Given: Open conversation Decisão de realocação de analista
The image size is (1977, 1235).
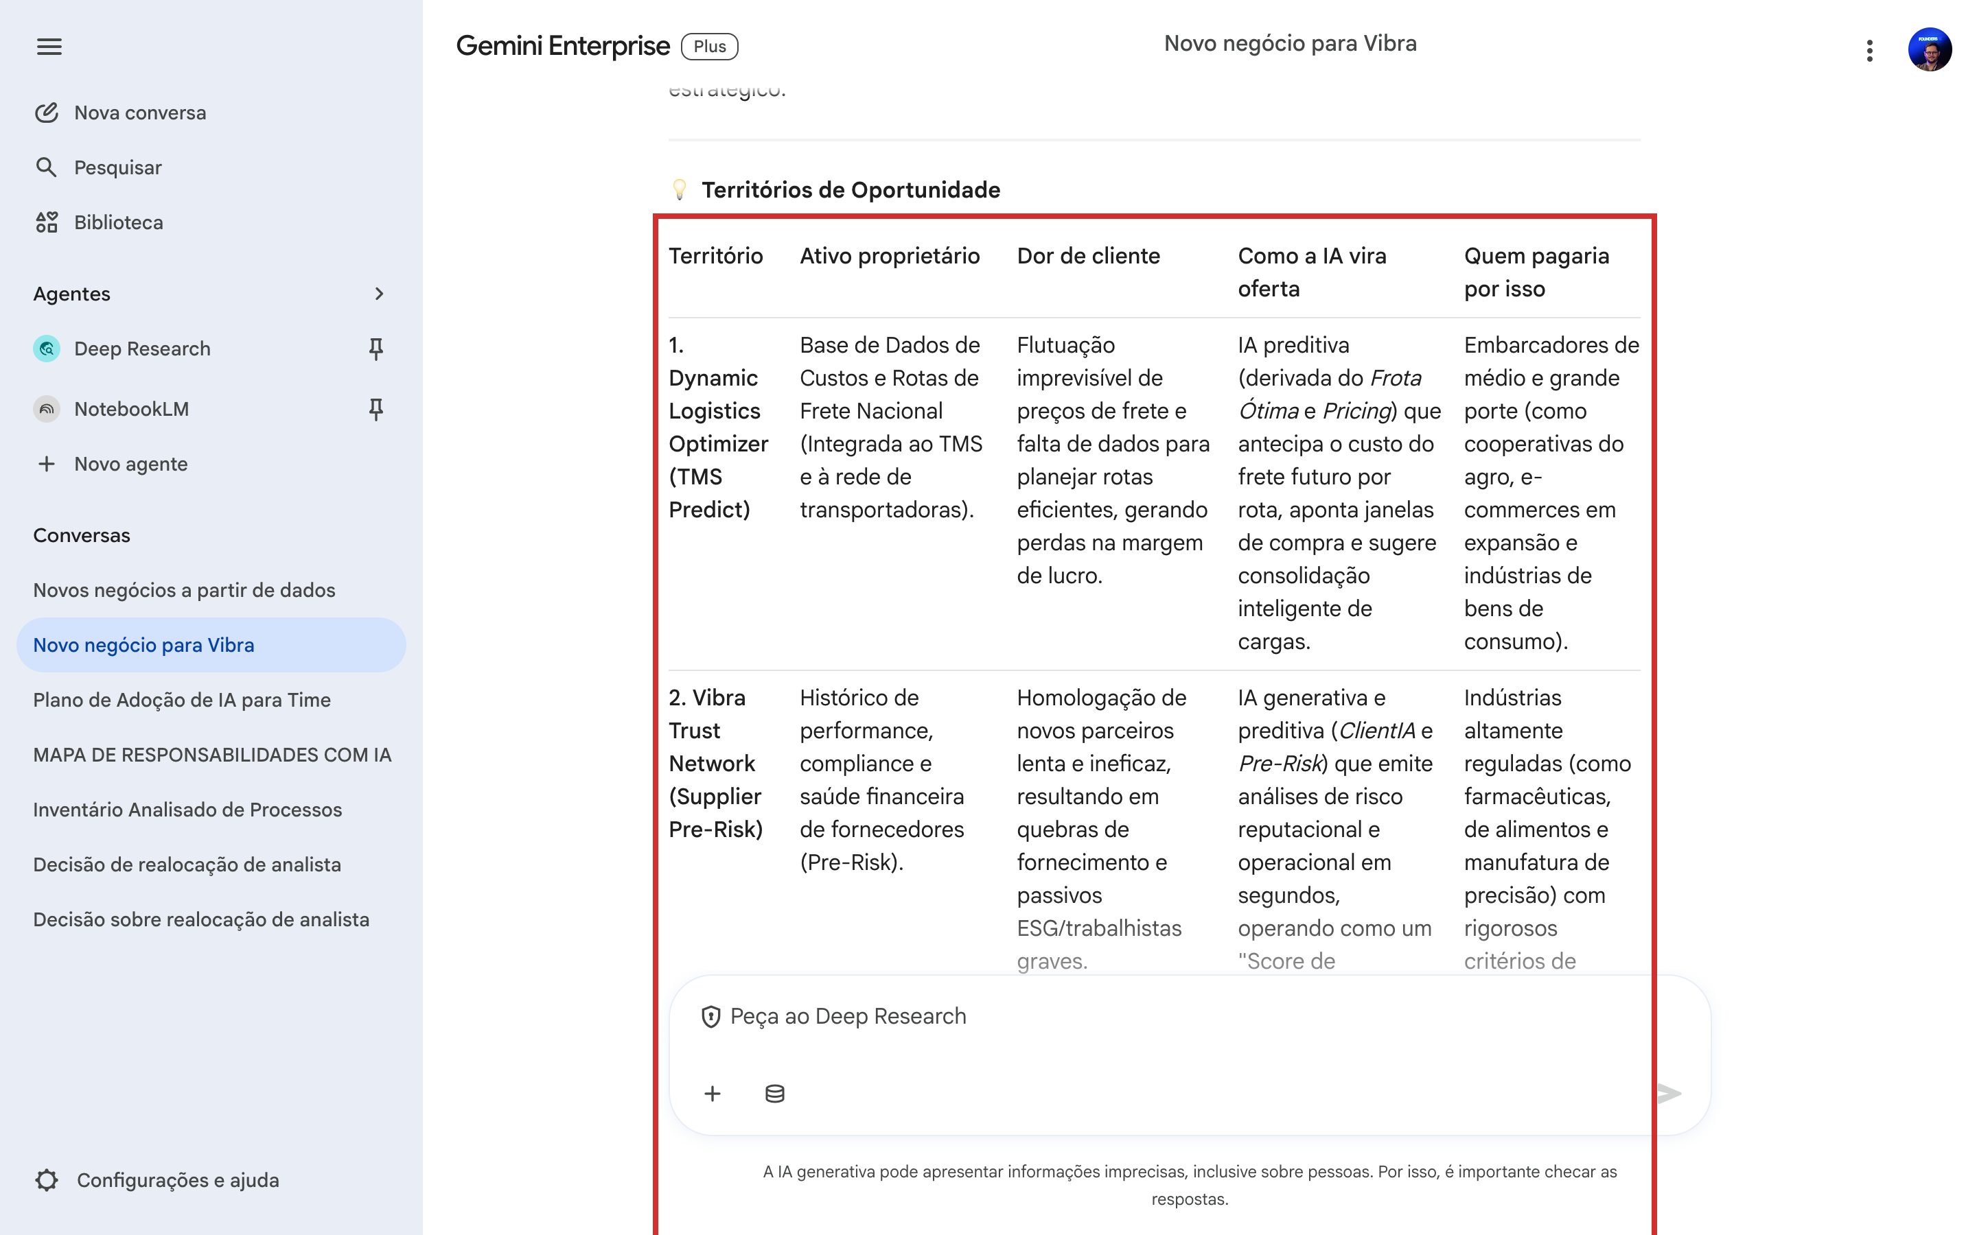Looking at the screenshot, I should (x=187, y=864).
